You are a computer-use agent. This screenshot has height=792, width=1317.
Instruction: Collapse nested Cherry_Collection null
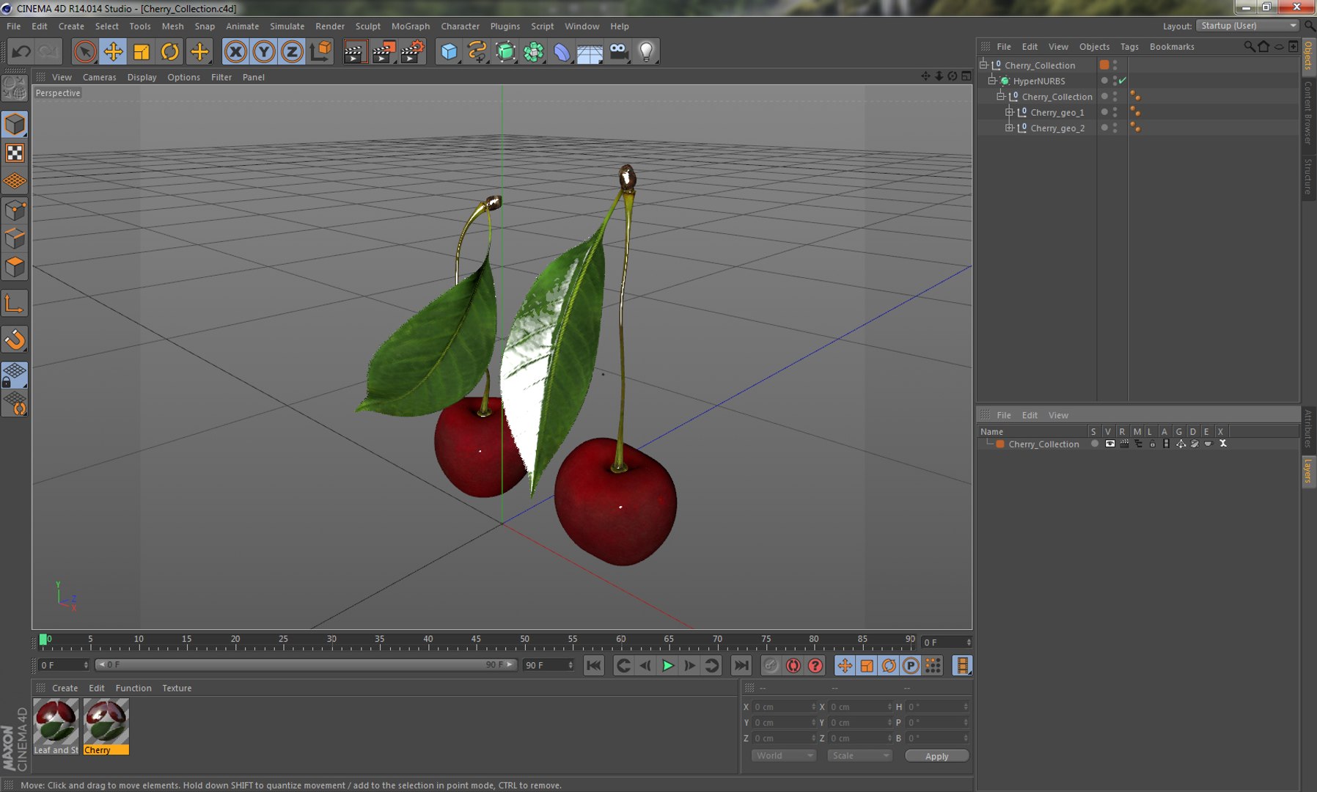click(x=1000, y=96)
